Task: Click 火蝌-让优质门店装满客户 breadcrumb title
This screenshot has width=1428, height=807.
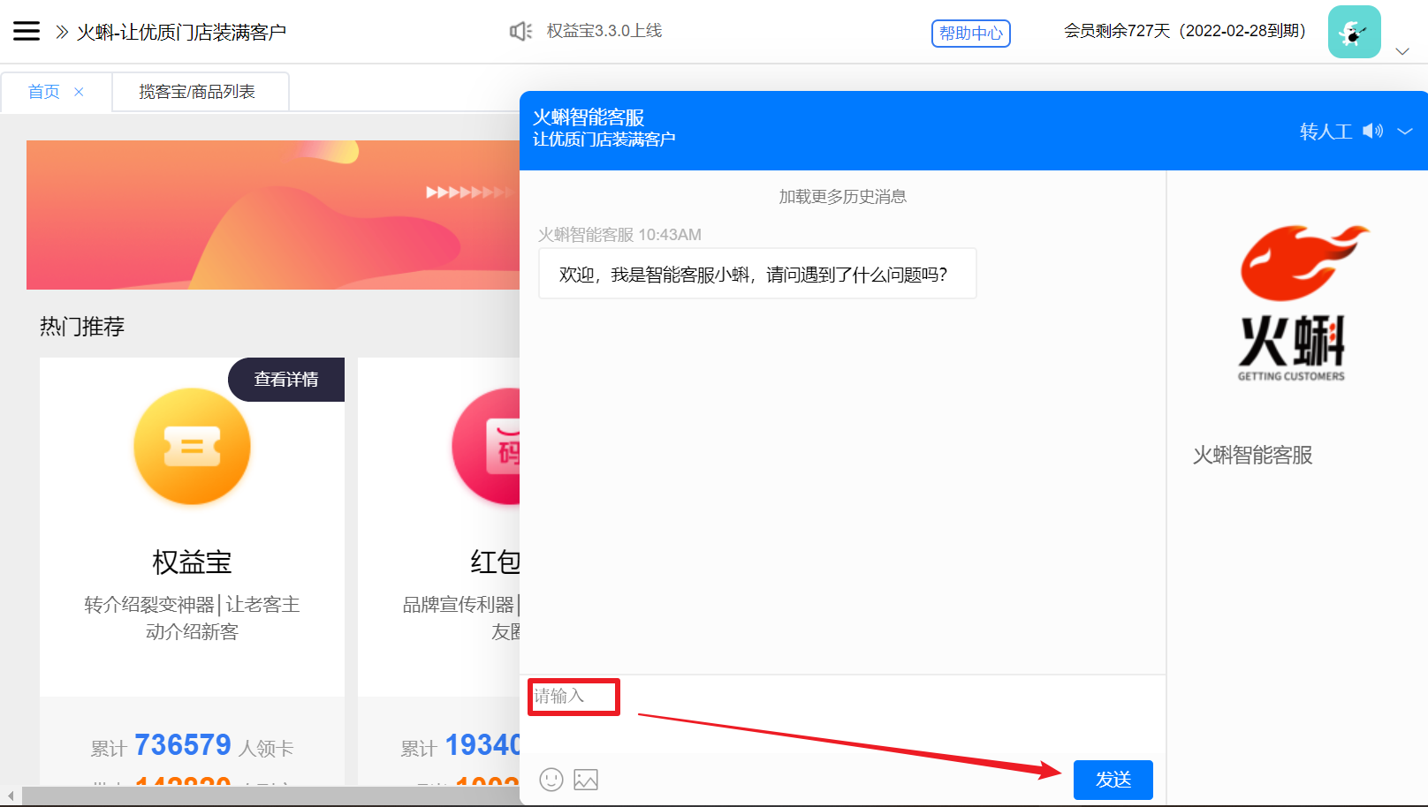Action: pyautogui.click(x=181, y=33)
